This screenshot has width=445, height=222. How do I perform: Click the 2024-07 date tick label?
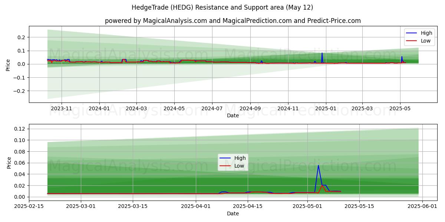tap(212, 108)
